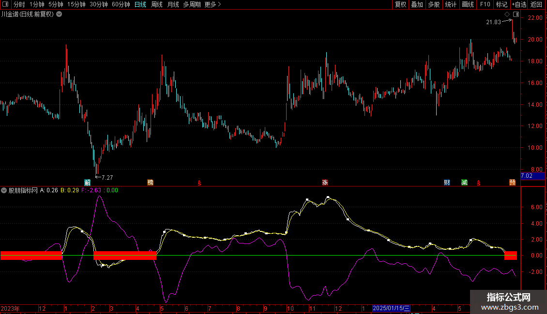
Task: Click the diamond icon above the price axis
Action: pos(507,14)
